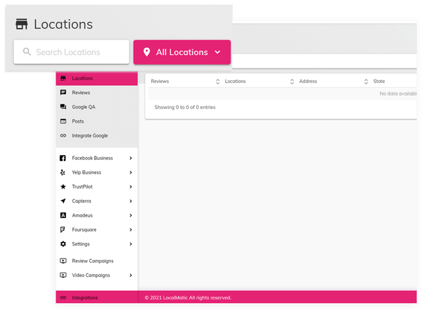The image size is (428, 310).
Task: Click the Integrations link icon at bottom
Action: 63,298
